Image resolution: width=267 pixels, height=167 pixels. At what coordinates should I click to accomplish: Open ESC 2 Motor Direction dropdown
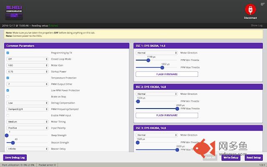coord(157,94)
